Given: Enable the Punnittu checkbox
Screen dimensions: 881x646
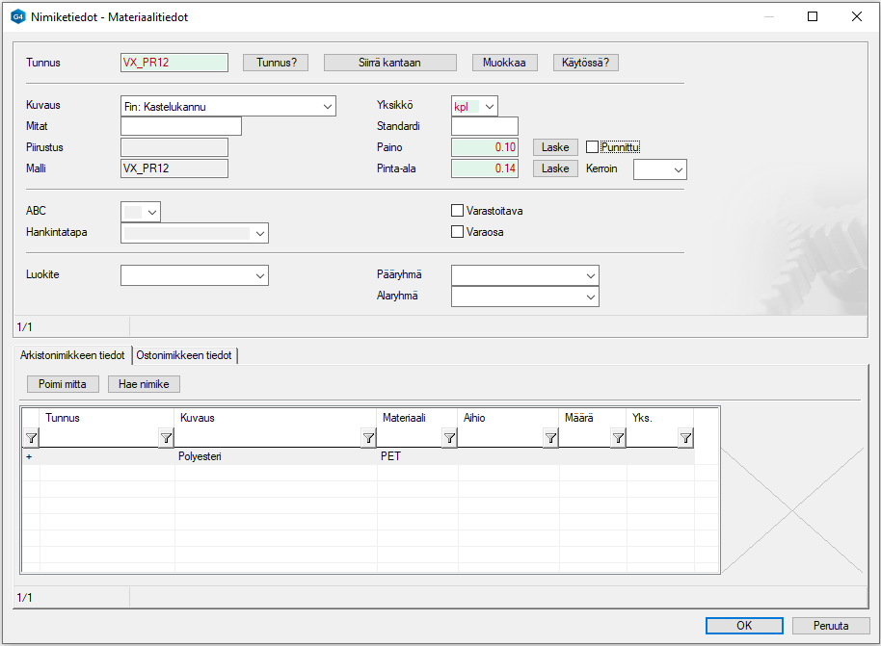Looking at the screenshot, I should click(593, 147).
